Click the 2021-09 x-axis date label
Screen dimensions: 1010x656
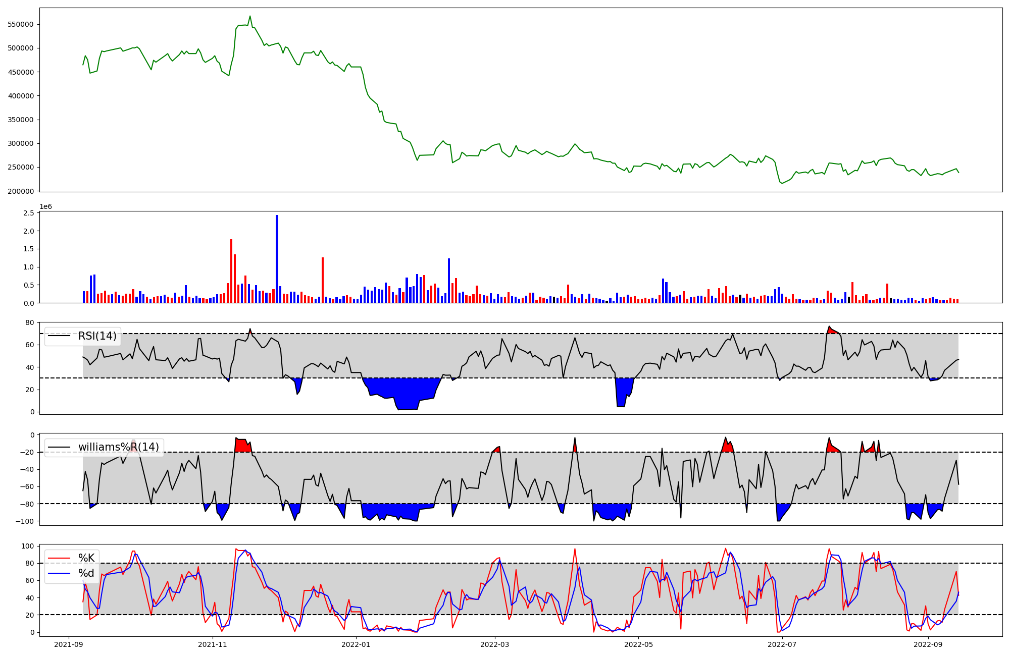click(69, 644)
